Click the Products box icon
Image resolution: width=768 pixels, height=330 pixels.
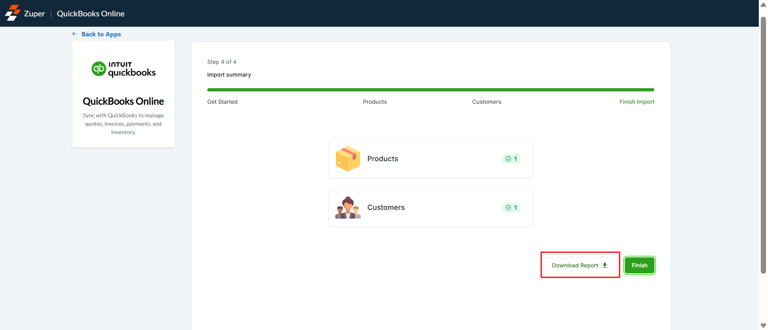point(348,159)
